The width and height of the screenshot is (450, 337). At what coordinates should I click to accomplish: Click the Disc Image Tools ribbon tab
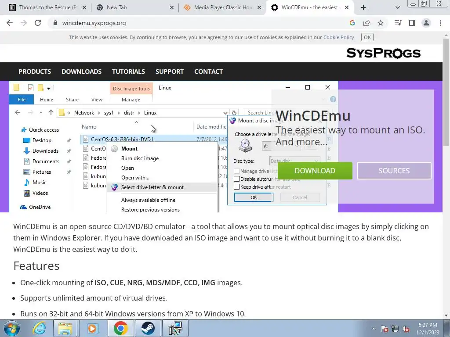[x=131, y=89]
